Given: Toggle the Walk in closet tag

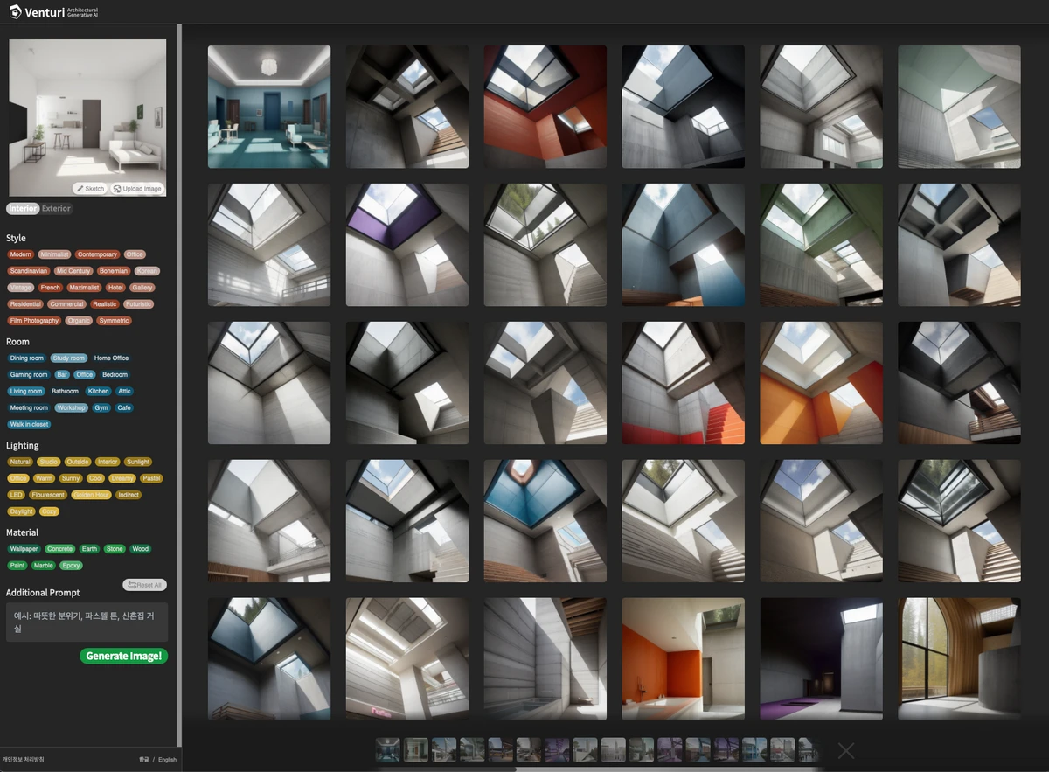Looking at the screenshot, I should (x=29, y=425).
